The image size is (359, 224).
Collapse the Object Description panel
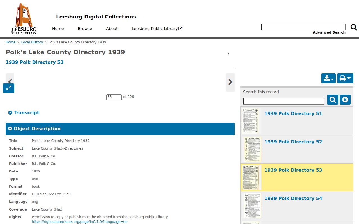pyautogui.click(x=120, y=129)
